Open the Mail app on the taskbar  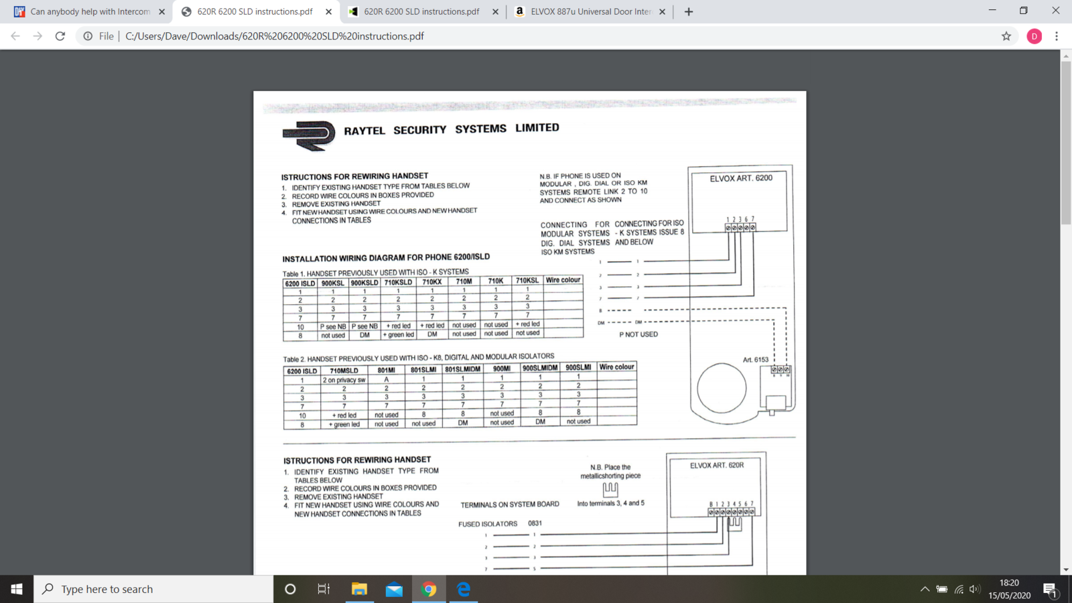click(x=394, y=589)
